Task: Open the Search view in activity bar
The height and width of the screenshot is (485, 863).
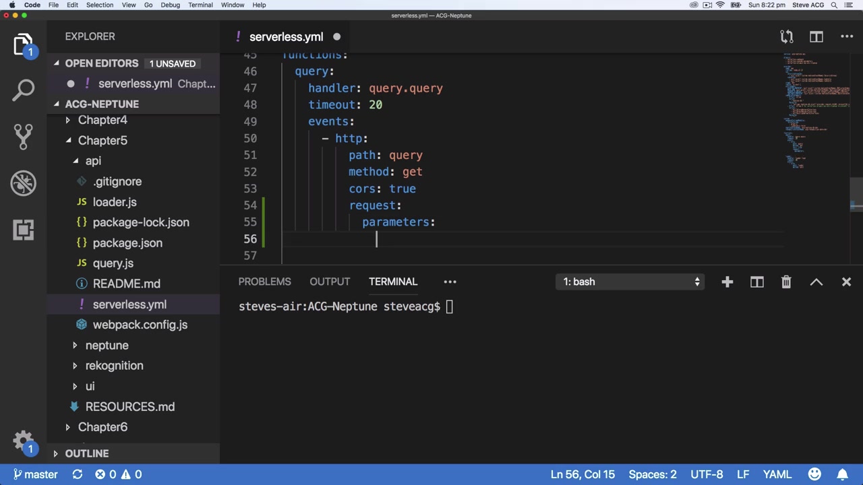Action: click(24, 90)
